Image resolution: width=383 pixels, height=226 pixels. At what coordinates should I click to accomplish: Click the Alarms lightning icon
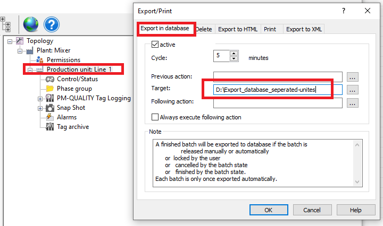[x=49, y=117]
